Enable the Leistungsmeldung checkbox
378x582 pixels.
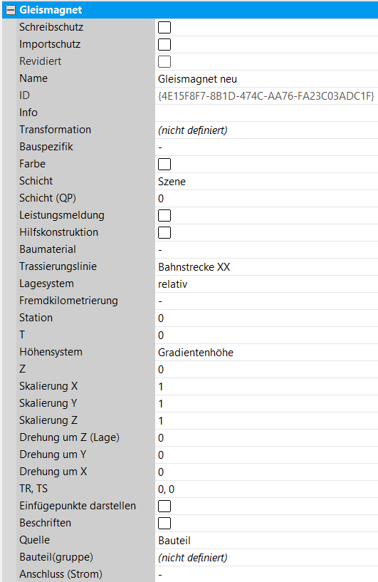(x=164, y=215)
